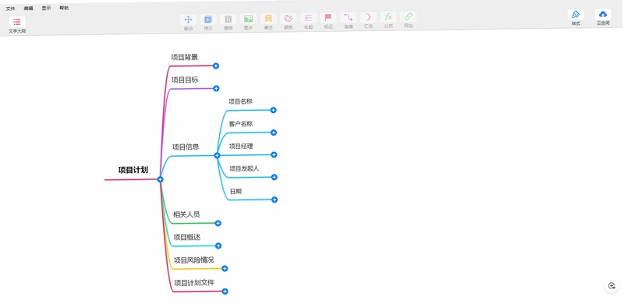Insert an image with the 图片 icon
The image size is (624, 304).
click(x=248, y=19)
